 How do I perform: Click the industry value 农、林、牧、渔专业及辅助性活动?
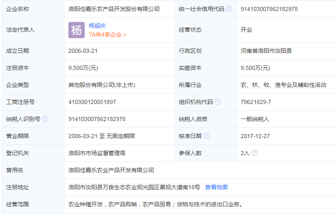point(283,85)
